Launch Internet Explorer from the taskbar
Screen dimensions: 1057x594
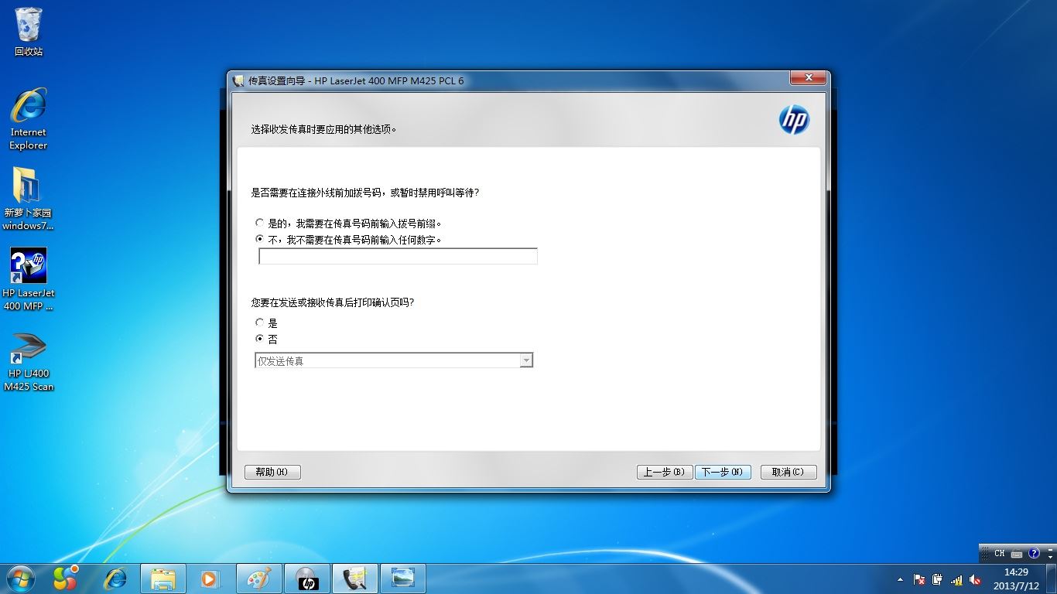coord(115,579)
